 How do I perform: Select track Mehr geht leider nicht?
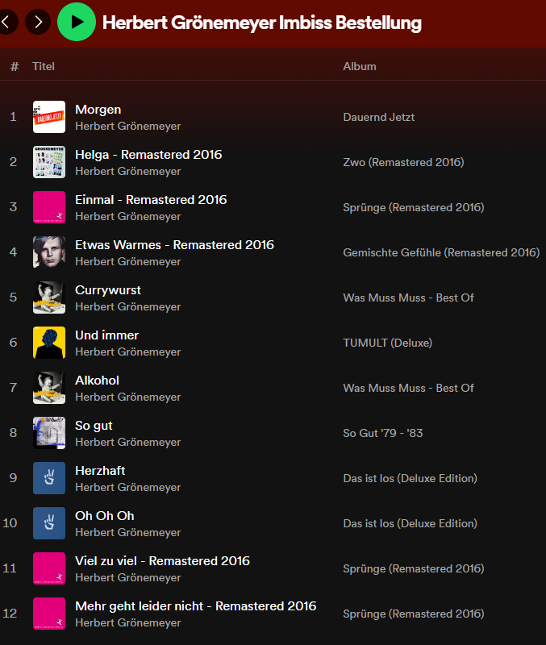(195, 606)
